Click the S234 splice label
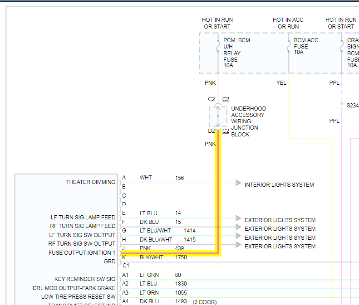The image size is (359, 305). tap(352, 106)
